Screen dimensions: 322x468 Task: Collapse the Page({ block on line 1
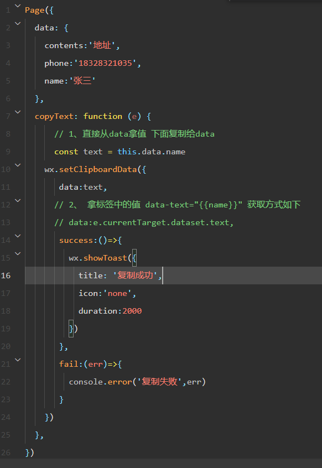(18, 6)
